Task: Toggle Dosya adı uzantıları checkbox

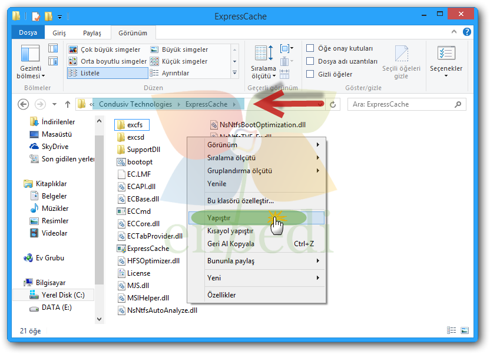Action: point(310,61)
